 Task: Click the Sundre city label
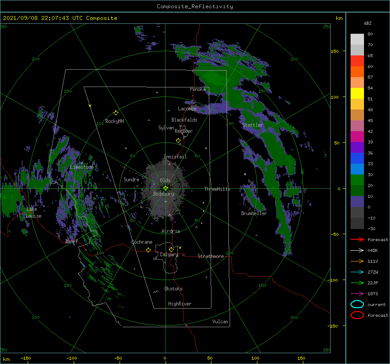pos(131,179)
